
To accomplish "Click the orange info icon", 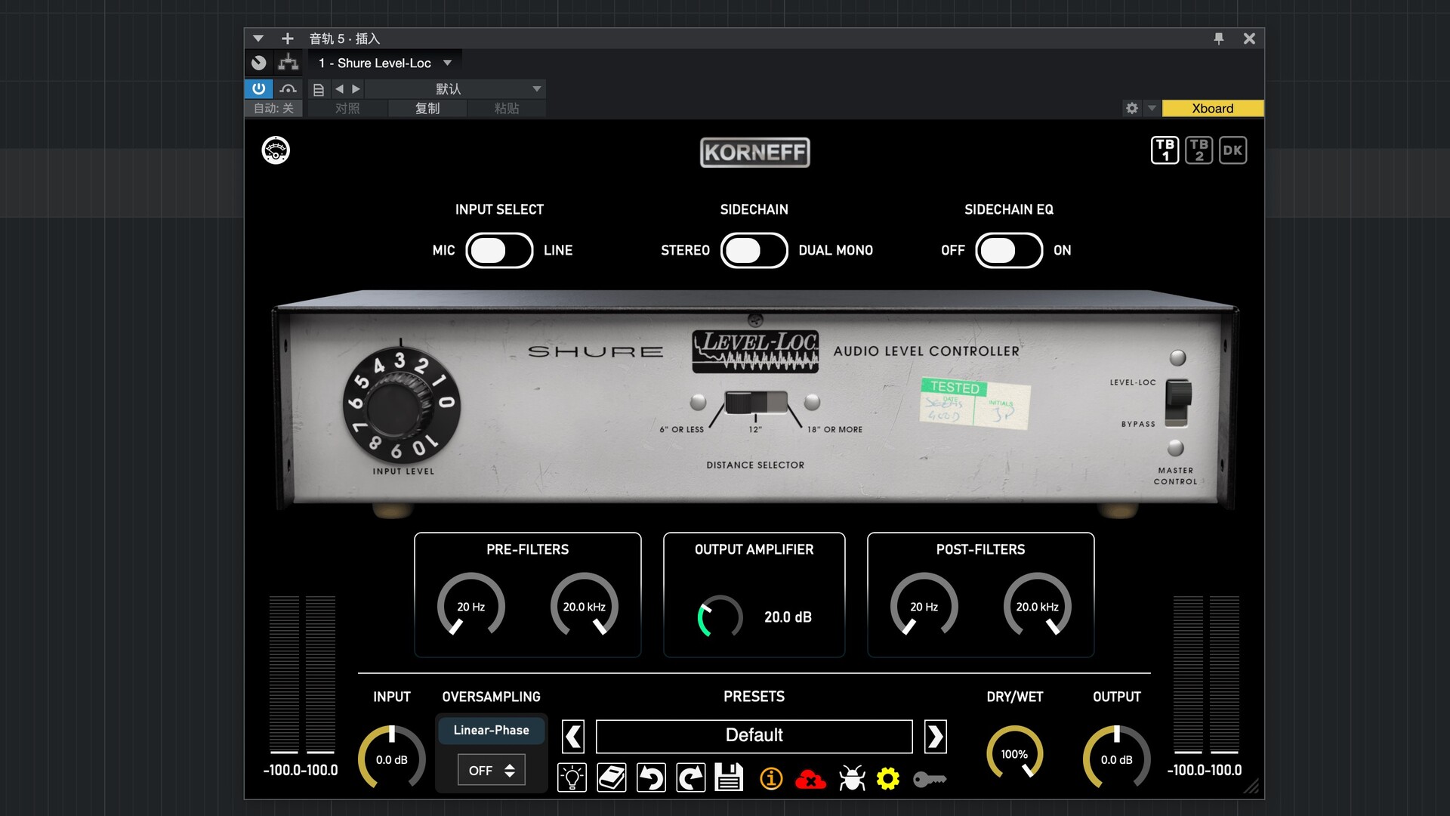I will (x=770, y=778).
